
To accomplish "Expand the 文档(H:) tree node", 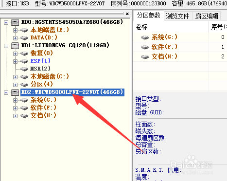I will pos(15,116).
